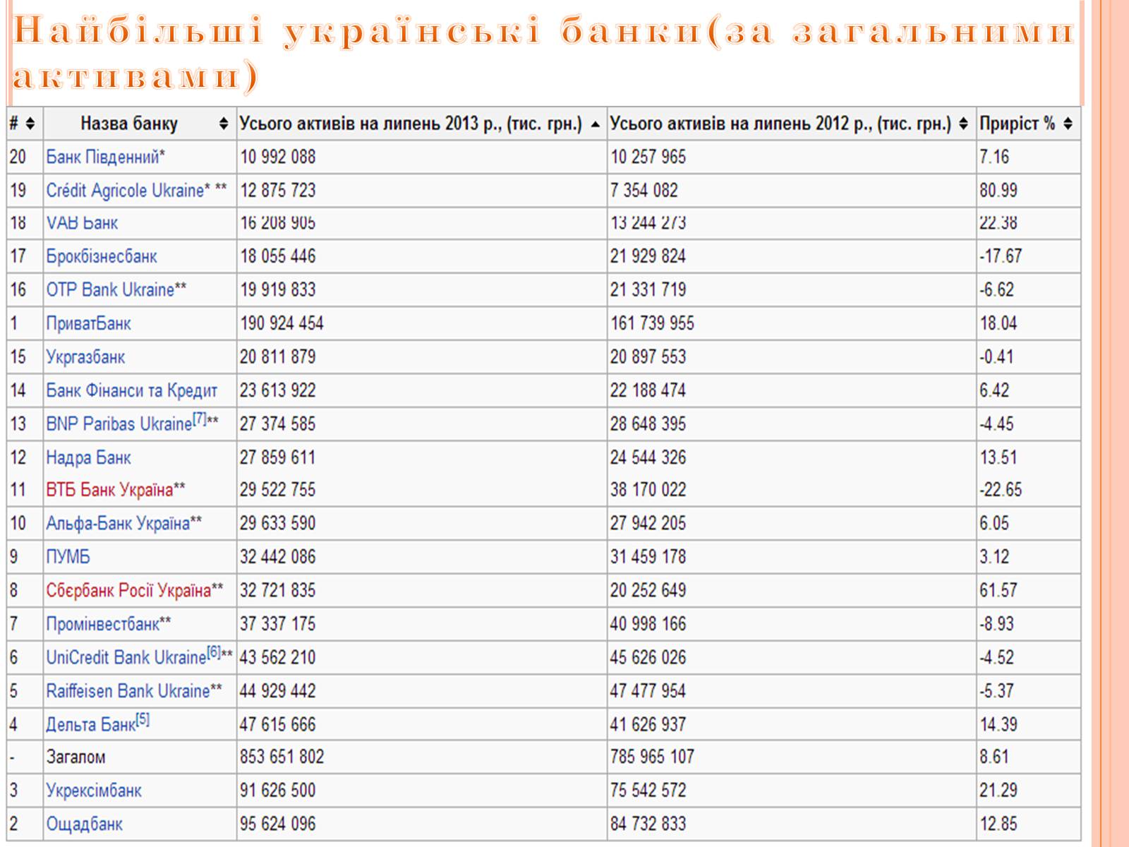Screen dimensions: 1129x847
Task: Select ПриватБанк 2013 assets 190 924 454
Action: coord(282,324)
